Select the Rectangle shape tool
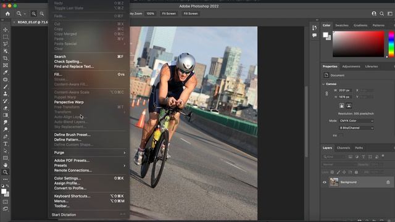This screenshot has height=222, width=395. (6, 158)
